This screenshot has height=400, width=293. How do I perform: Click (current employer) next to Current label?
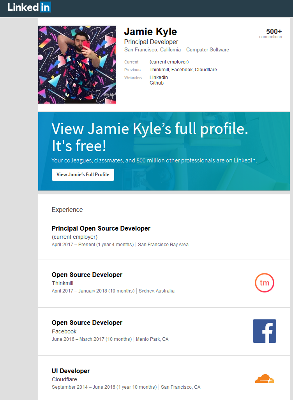coord(169,62)
